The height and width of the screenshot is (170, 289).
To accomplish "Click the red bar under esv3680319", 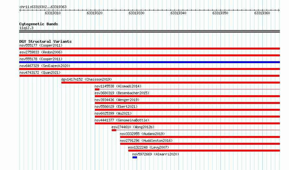I will 187,96.
